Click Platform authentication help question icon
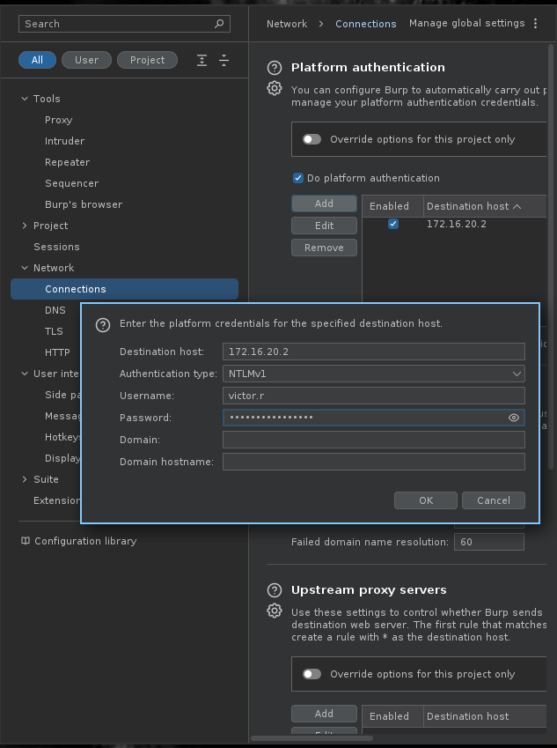Screen dimensions: 557x748 point(275,68)
